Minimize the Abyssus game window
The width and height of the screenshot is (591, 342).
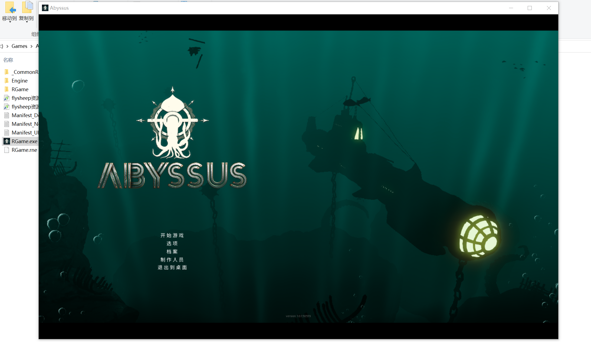511,8
